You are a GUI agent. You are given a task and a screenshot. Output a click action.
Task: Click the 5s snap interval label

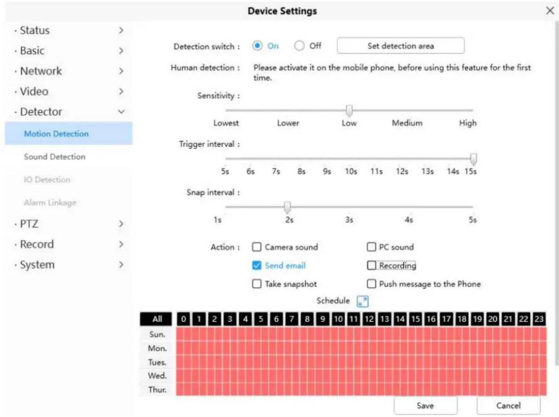(x=472, y=220)
